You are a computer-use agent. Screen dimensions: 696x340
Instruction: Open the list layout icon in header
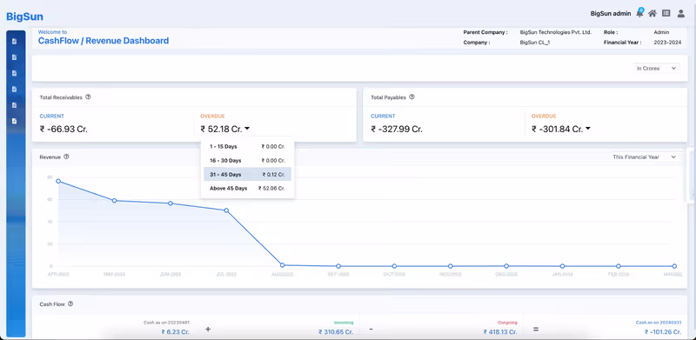point(666,13)
